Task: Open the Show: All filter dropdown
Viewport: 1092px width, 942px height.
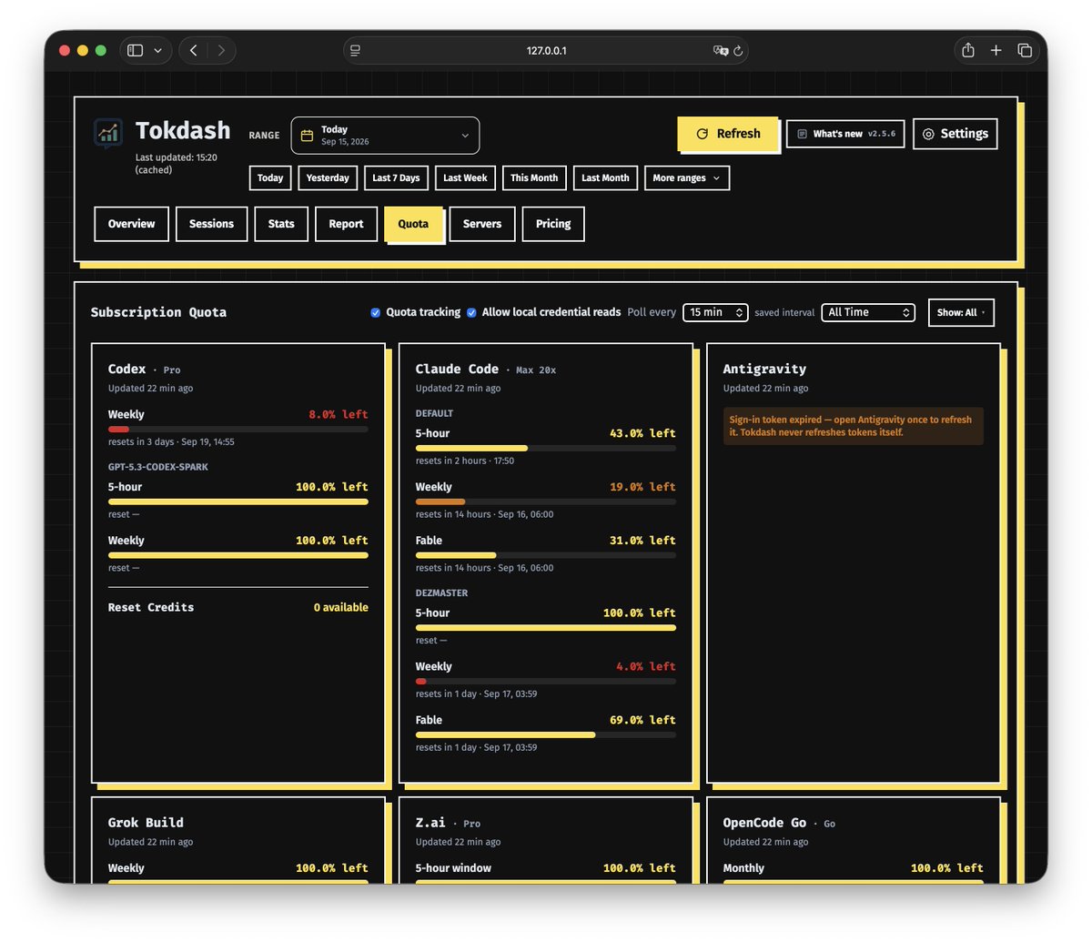Action: tap(961, 312)
